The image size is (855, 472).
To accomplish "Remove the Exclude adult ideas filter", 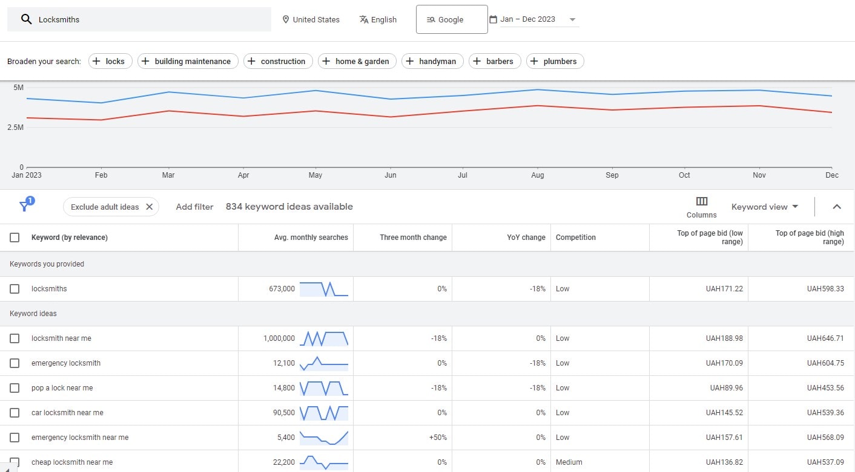I will (x=150, y=207).
